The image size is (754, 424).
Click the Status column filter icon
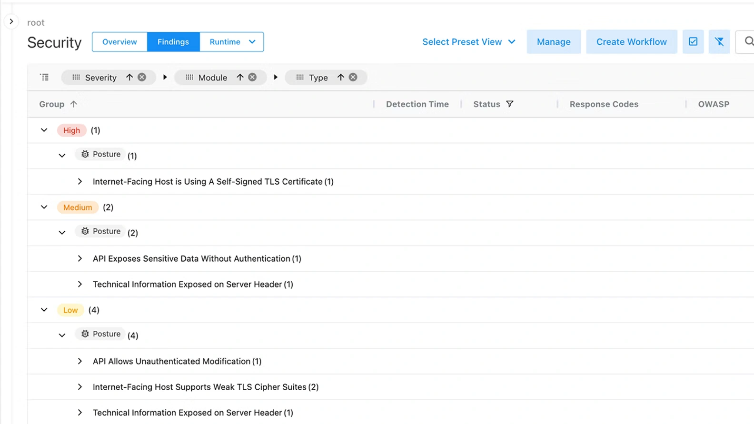click(509, 104)
